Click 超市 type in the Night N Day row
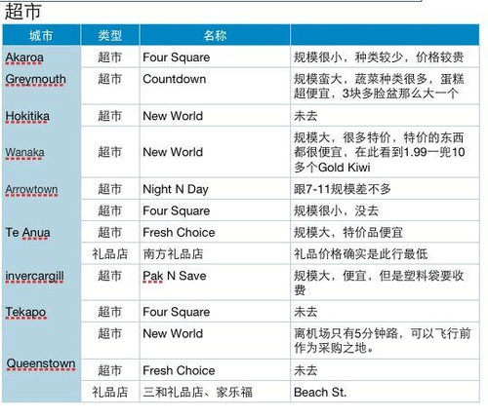The width and height of the screenshot is (488, 418). pyautogui.click(x=110, y=189)
